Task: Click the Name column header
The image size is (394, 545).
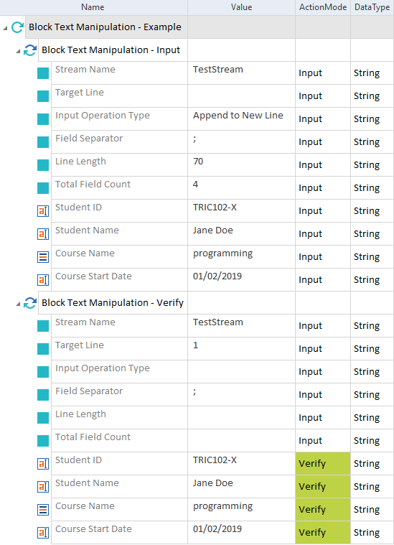Action: [93, 7]
